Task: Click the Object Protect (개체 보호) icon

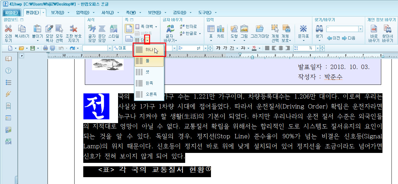Action: pos(286,29)
